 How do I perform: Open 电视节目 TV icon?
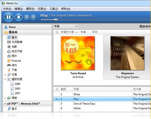tap(9, 51)
